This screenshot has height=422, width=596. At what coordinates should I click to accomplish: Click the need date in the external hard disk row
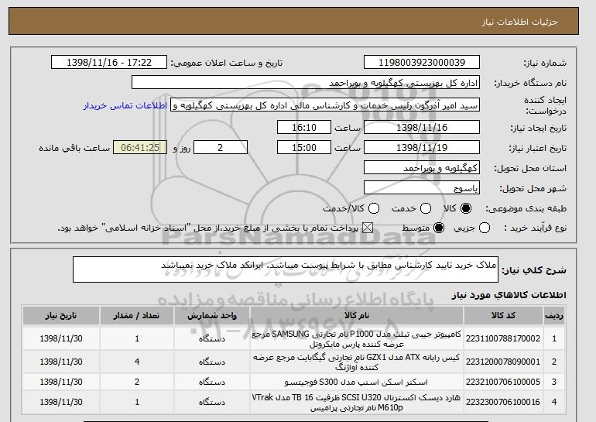61,402
